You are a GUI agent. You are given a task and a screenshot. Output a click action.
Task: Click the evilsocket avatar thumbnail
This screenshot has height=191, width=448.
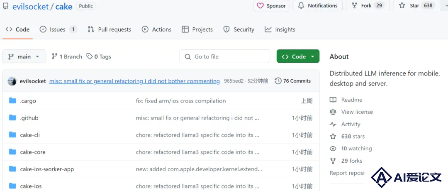coord(12,81)
